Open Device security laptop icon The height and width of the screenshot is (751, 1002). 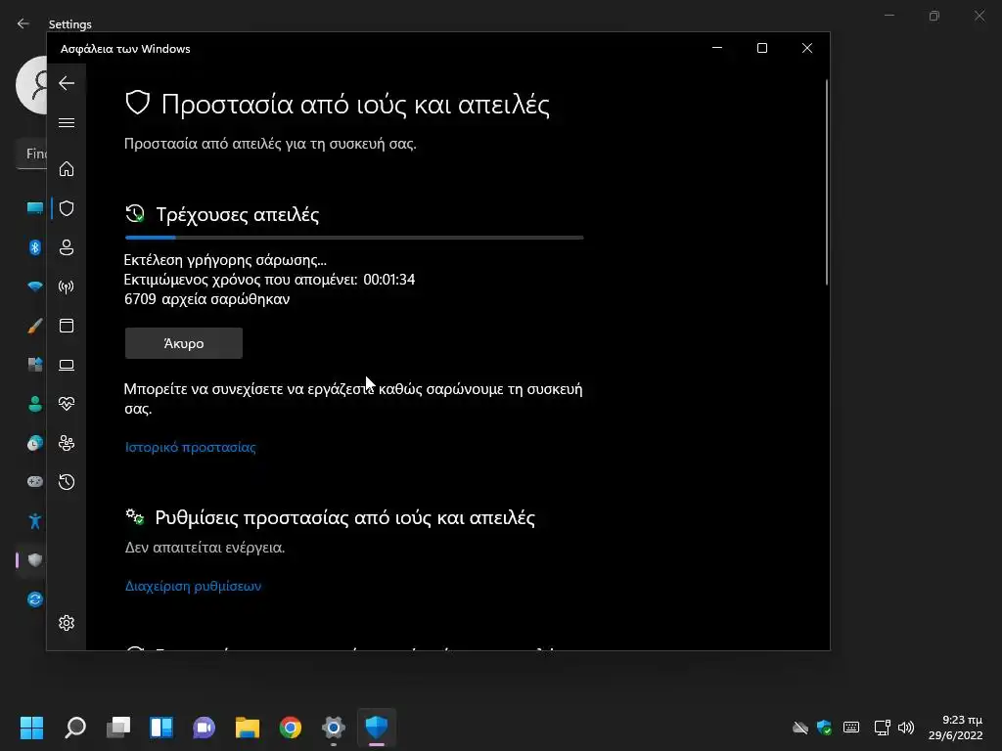pos(67,365)
